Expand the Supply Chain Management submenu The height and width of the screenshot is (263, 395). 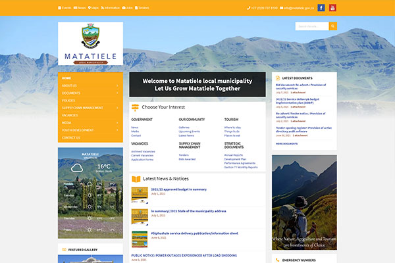118,108
